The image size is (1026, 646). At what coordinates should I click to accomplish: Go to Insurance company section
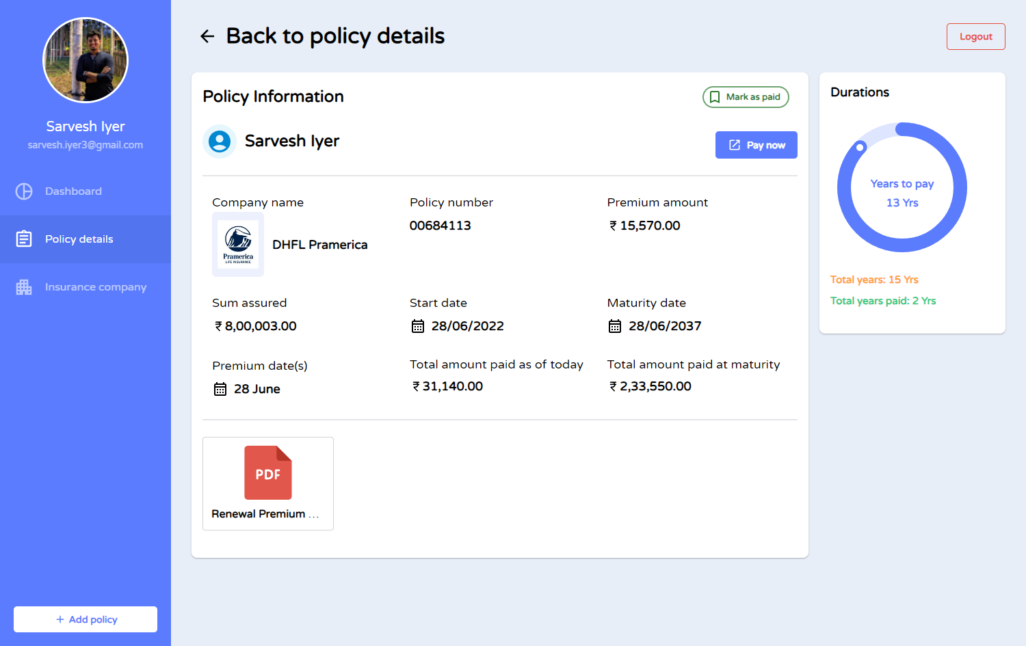pos(96,287)
